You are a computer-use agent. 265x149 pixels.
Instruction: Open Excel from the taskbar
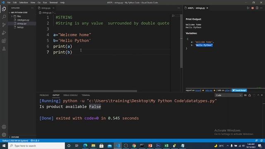[166, 146]
